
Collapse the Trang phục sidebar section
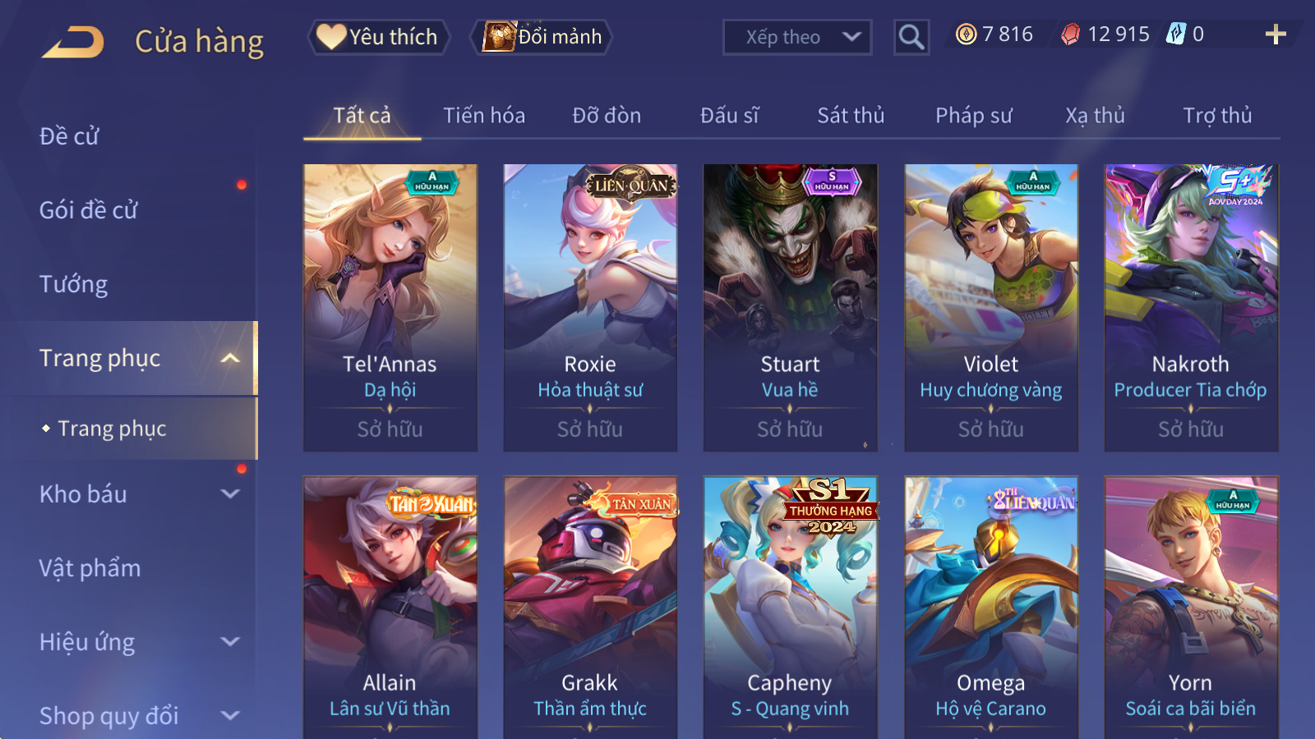pos(231,358)
